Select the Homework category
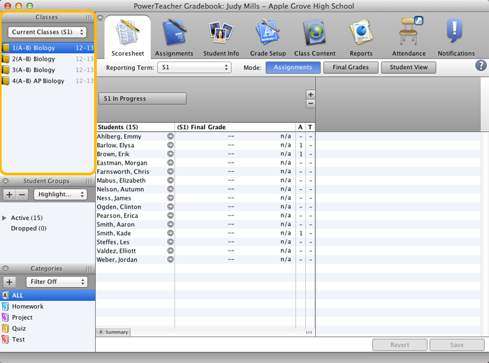 point(48,306)
